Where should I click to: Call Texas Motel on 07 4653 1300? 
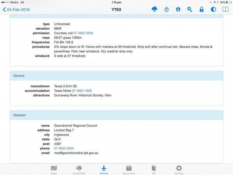(x=82, y=90)
